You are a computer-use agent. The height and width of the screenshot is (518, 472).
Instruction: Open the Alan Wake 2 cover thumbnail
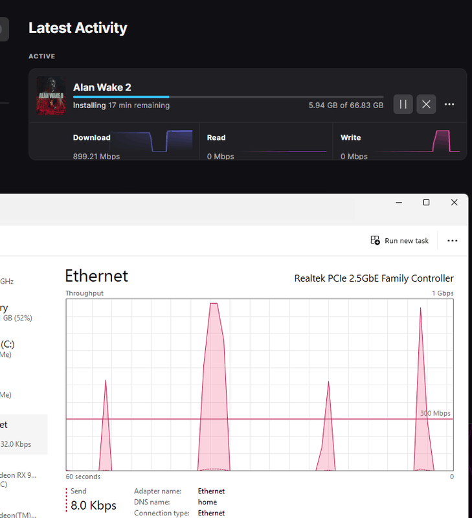pyautogui.click(x=51, y=96)
